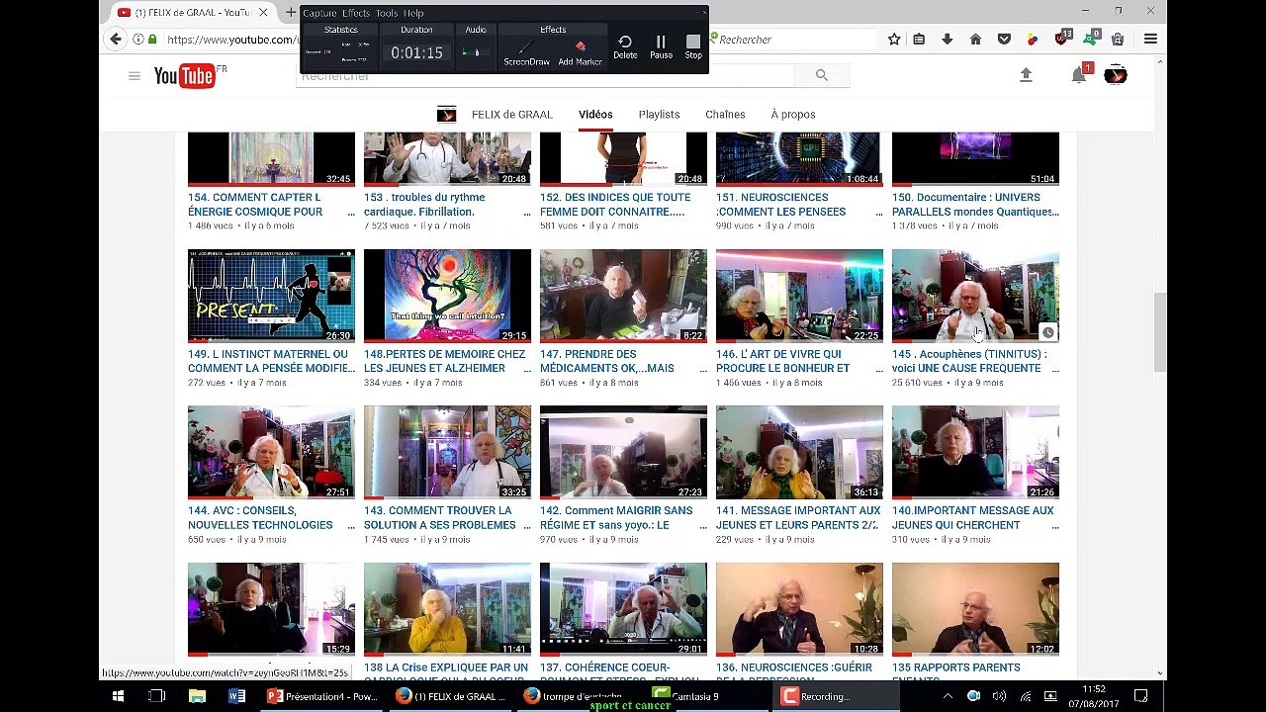Open the YouTube guide hamburger menu
The width and height of the screenshot is (1266, 712).
(x=135, y=76)
